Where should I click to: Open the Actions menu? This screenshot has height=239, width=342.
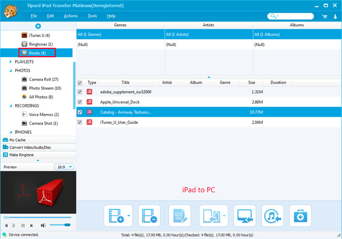pyautogui.click(x=71, y=16)
